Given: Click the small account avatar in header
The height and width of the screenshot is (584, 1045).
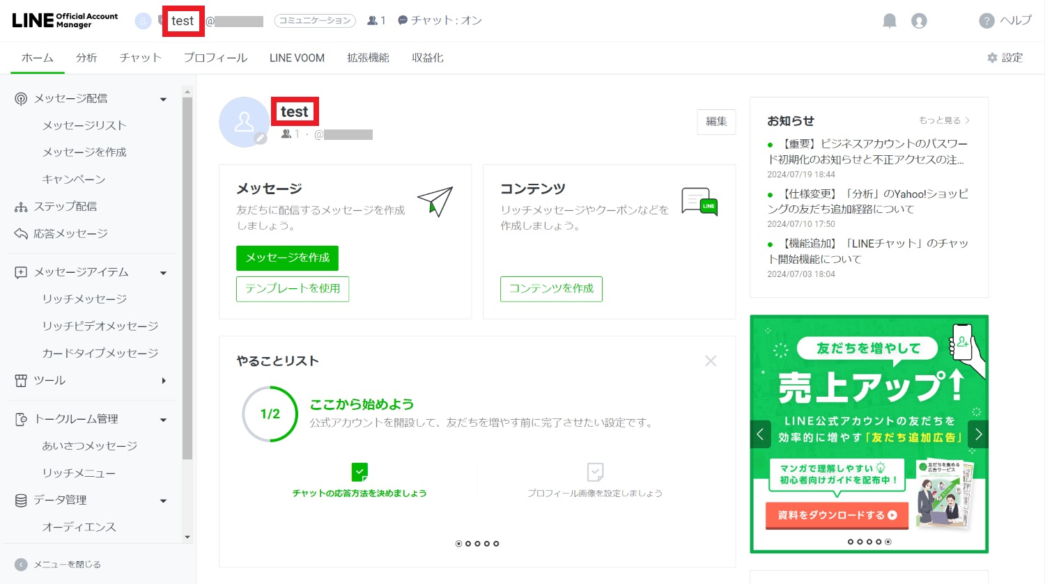Looking at the screenshot, I should [143, 21].
